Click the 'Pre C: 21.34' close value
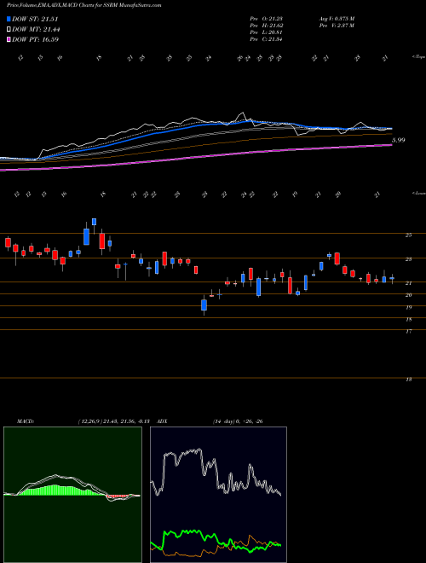426x563 pixels. tap(266, 39)
